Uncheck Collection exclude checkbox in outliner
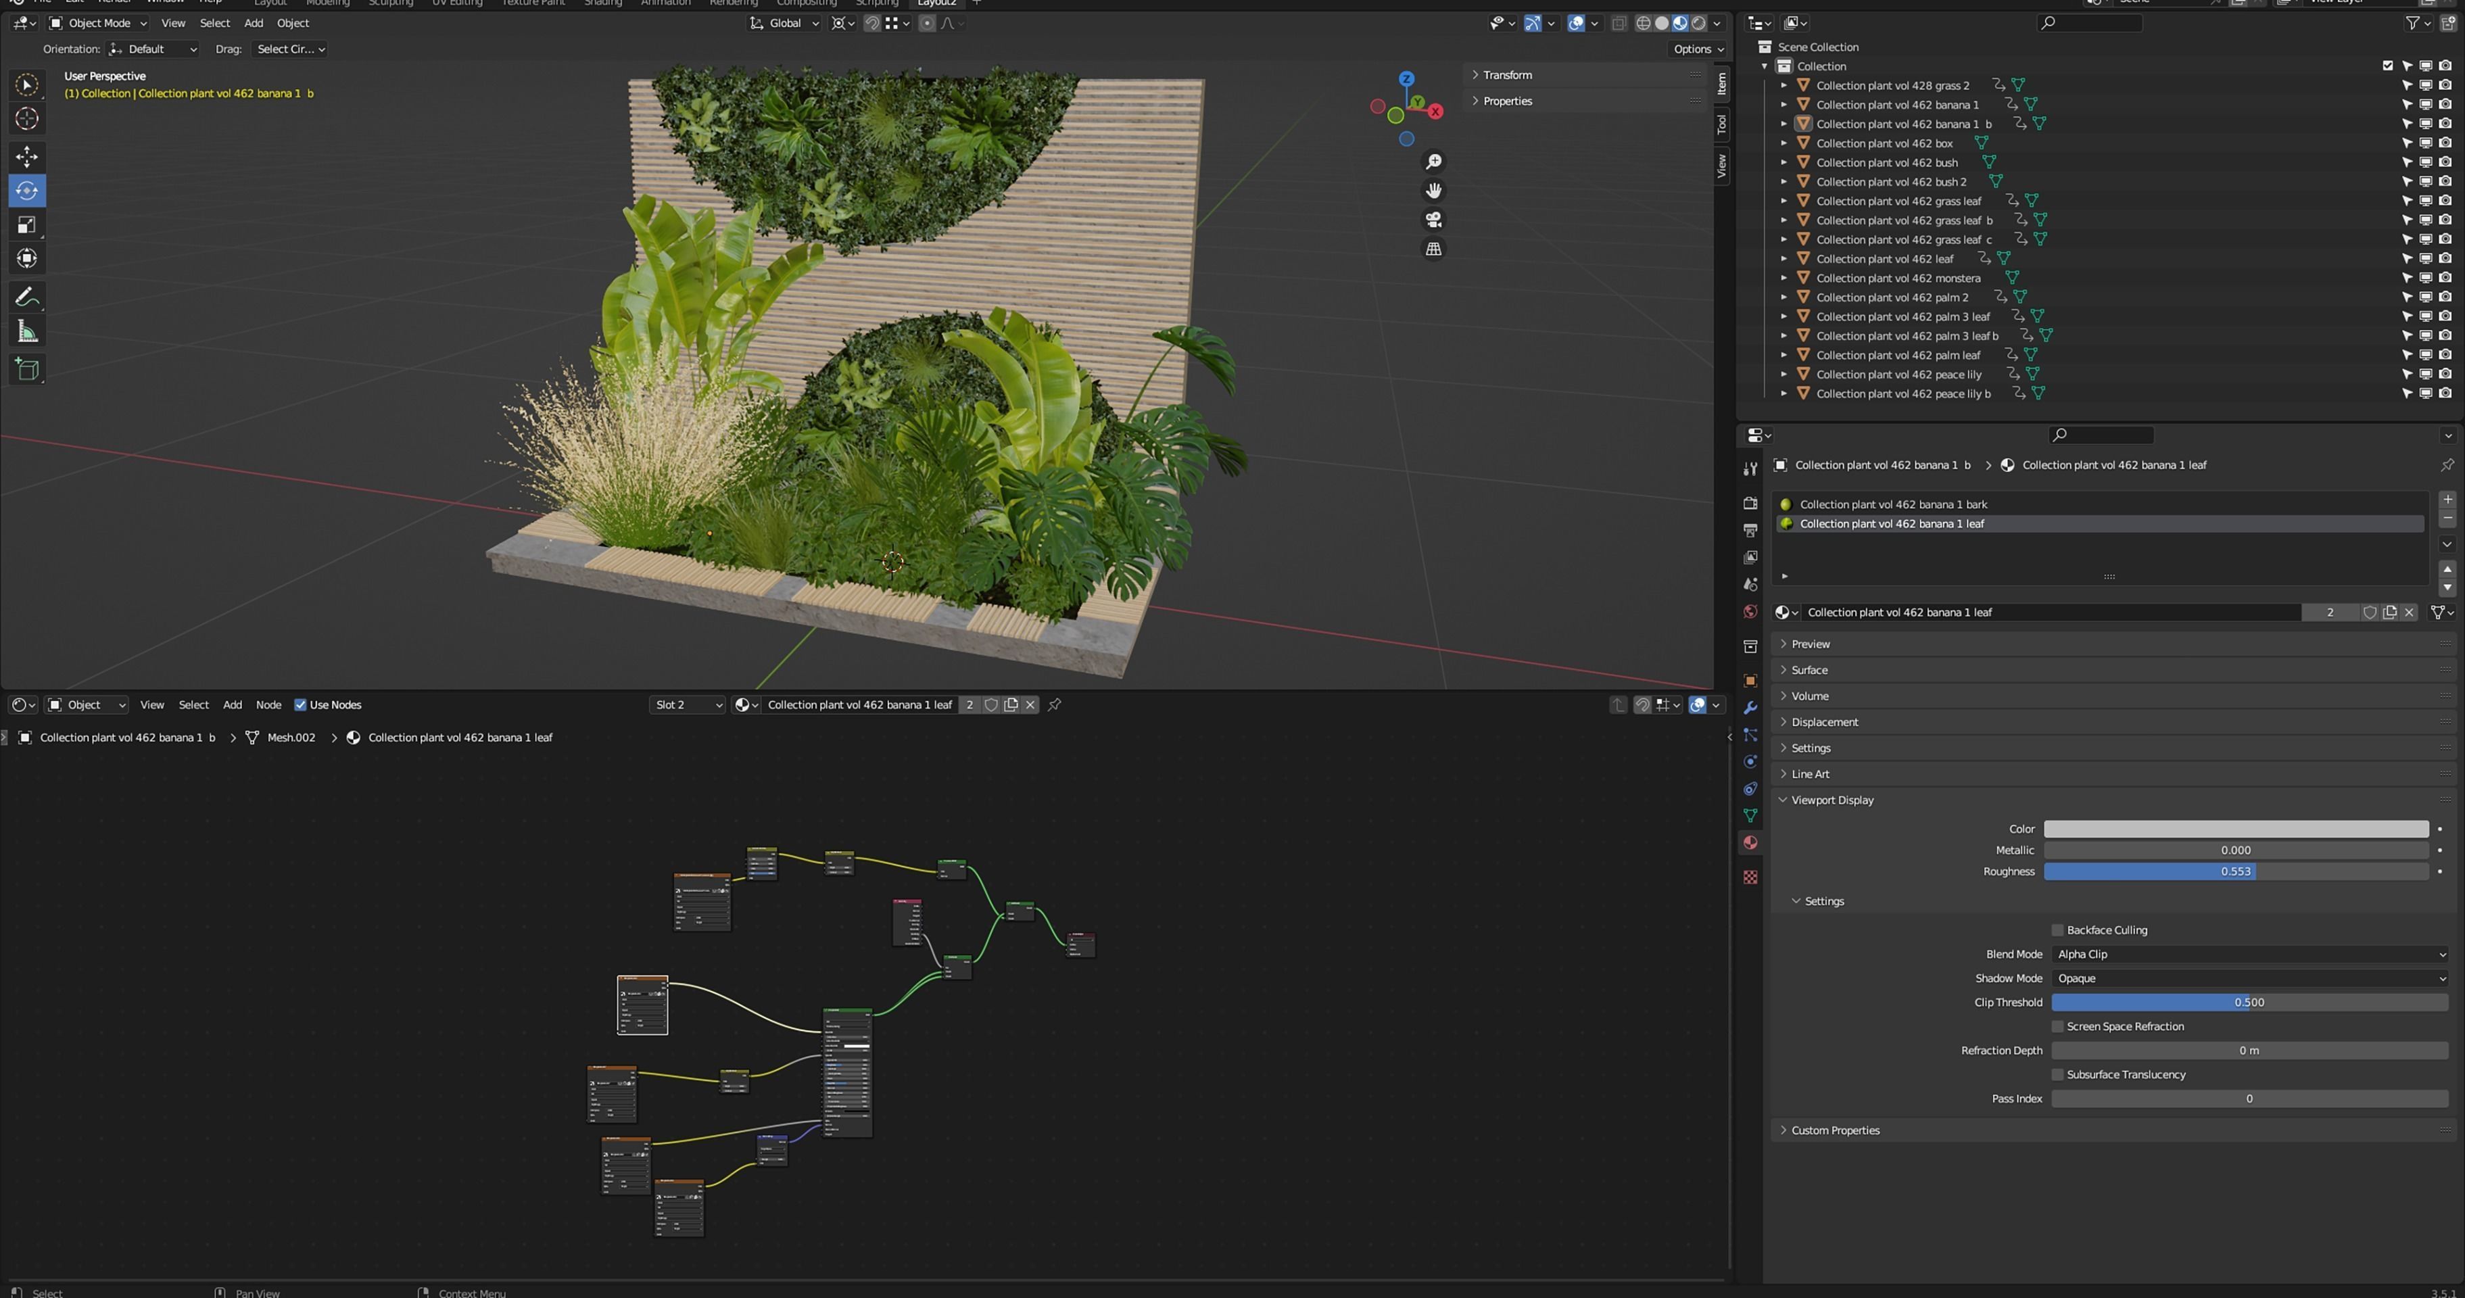This screenshot has height=1298, width=2465. pos(2387,66)
